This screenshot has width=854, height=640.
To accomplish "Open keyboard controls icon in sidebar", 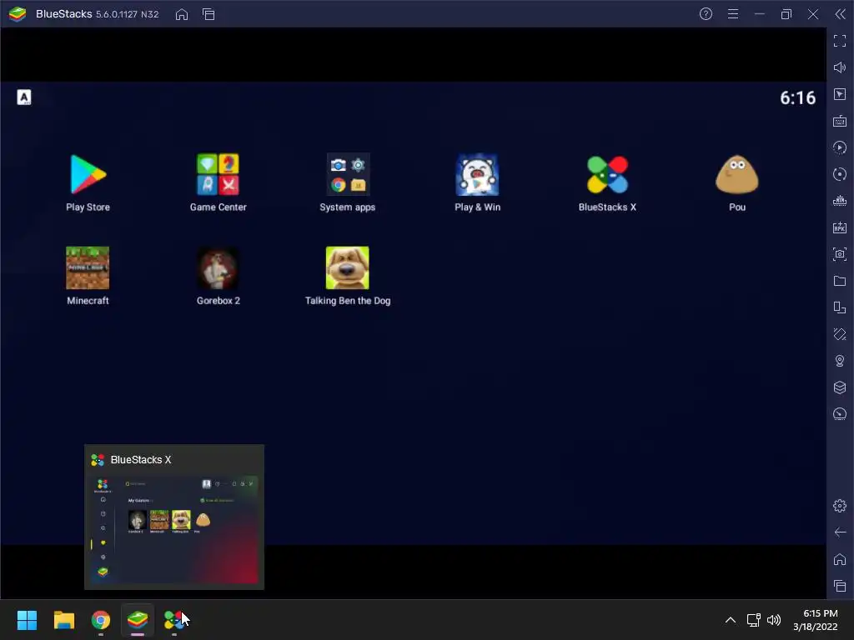I will pos(840,121).
